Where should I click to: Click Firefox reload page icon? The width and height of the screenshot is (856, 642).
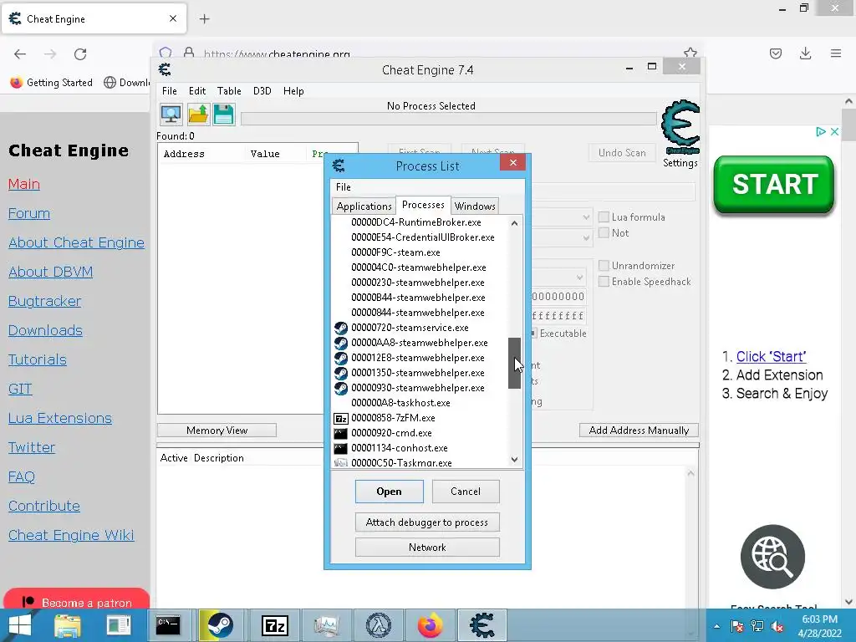click(80, 53)
